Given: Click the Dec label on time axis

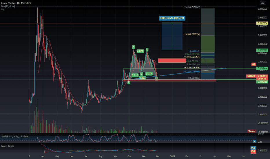Looking at the screenshot, I should tap(158, 156).
